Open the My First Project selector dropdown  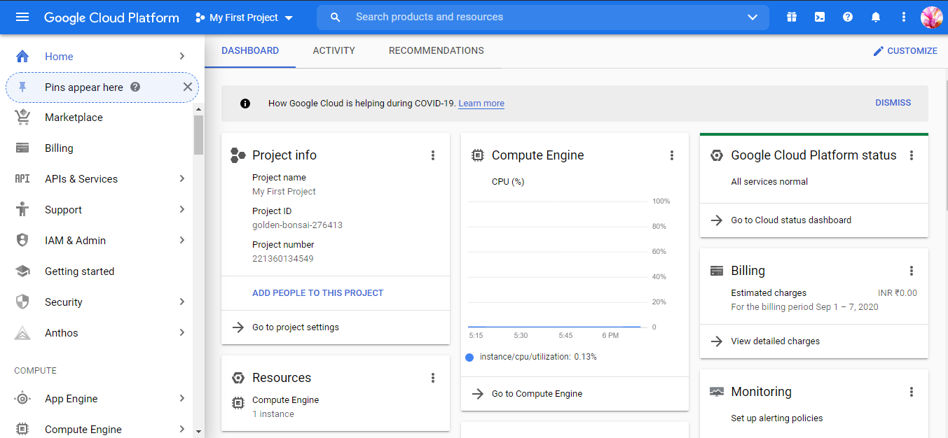coord(244,17)
